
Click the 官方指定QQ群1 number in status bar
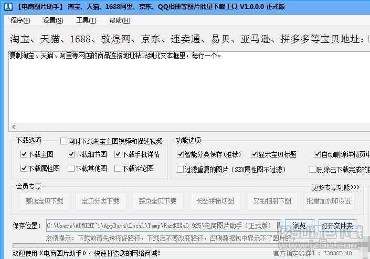[x=312, y=253]
